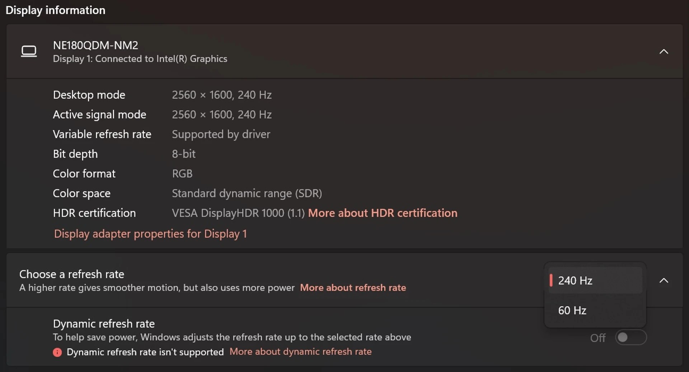
Task: Click the Choose a refresh rate heading
Action: pos(71,274)
